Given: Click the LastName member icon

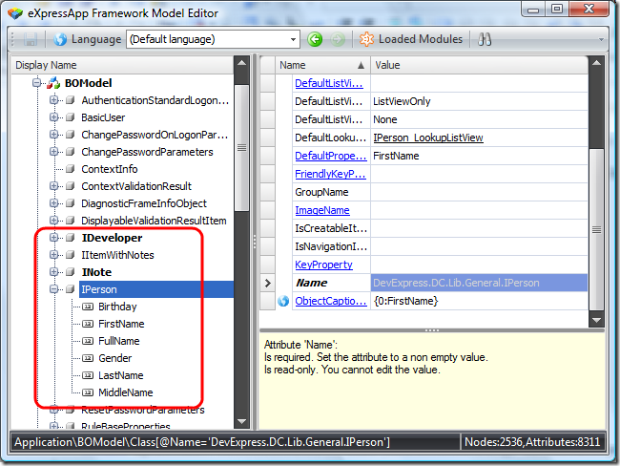Looking at the screenshot, I should [x=88, y=375].
